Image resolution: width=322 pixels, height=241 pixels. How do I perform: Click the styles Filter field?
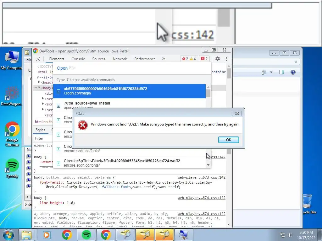click(43, 138)
